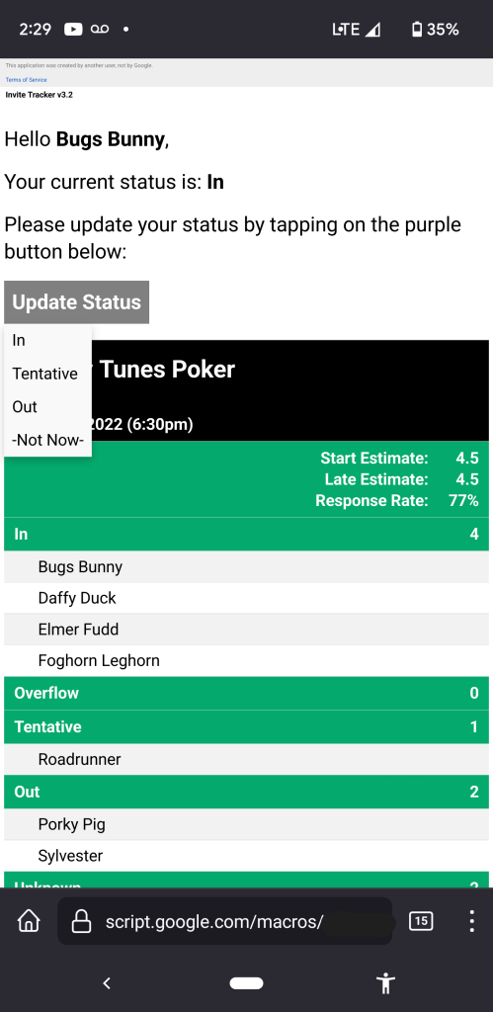Tap the script.google.com address bar
This screenshot has height=1012, width=493.
tap(224, 921)
